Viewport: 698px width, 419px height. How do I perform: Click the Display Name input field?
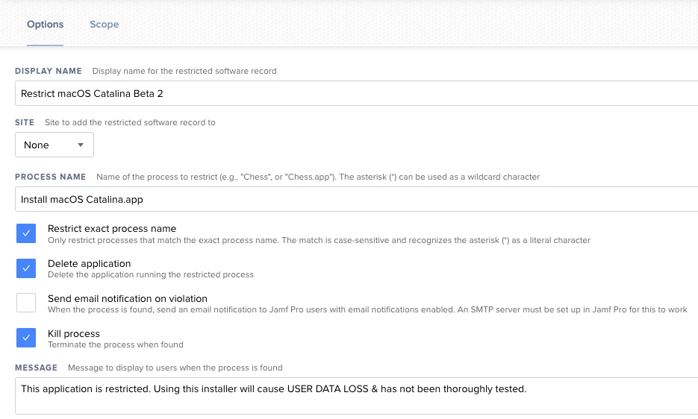[x=357, y=93]
